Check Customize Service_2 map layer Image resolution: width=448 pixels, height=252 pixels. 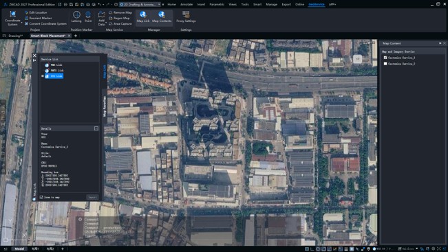(x=385, y=64)
